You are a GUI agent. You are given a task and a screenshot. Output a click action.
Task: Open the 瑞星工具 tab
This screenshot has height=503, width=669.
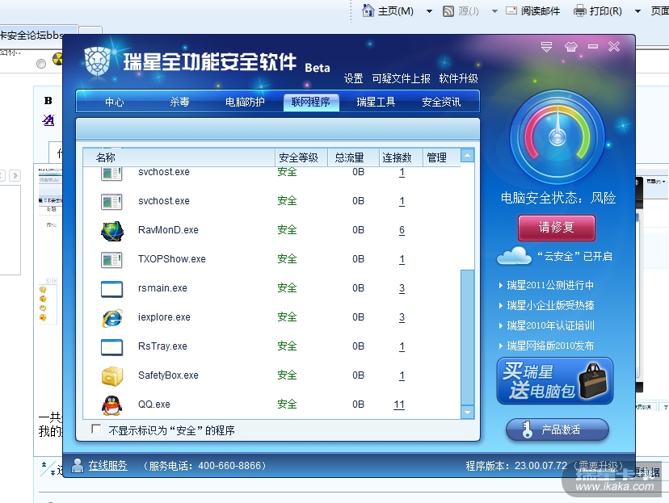click(x=376, y=103)
